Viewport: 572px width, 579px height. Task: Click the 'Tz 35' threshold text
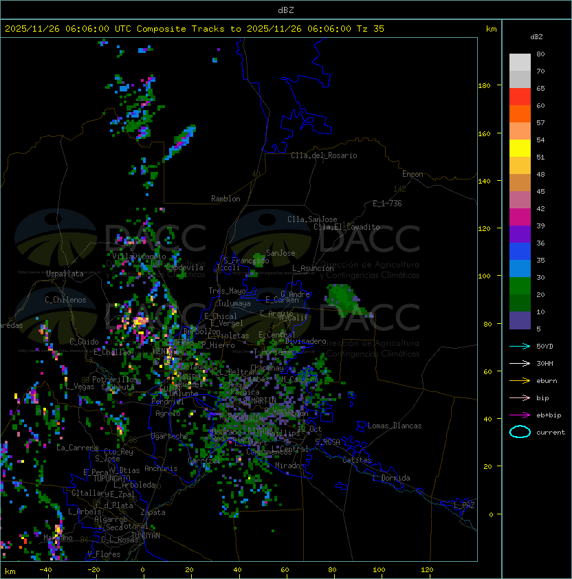pyautogui.click(x=371, y=29)
